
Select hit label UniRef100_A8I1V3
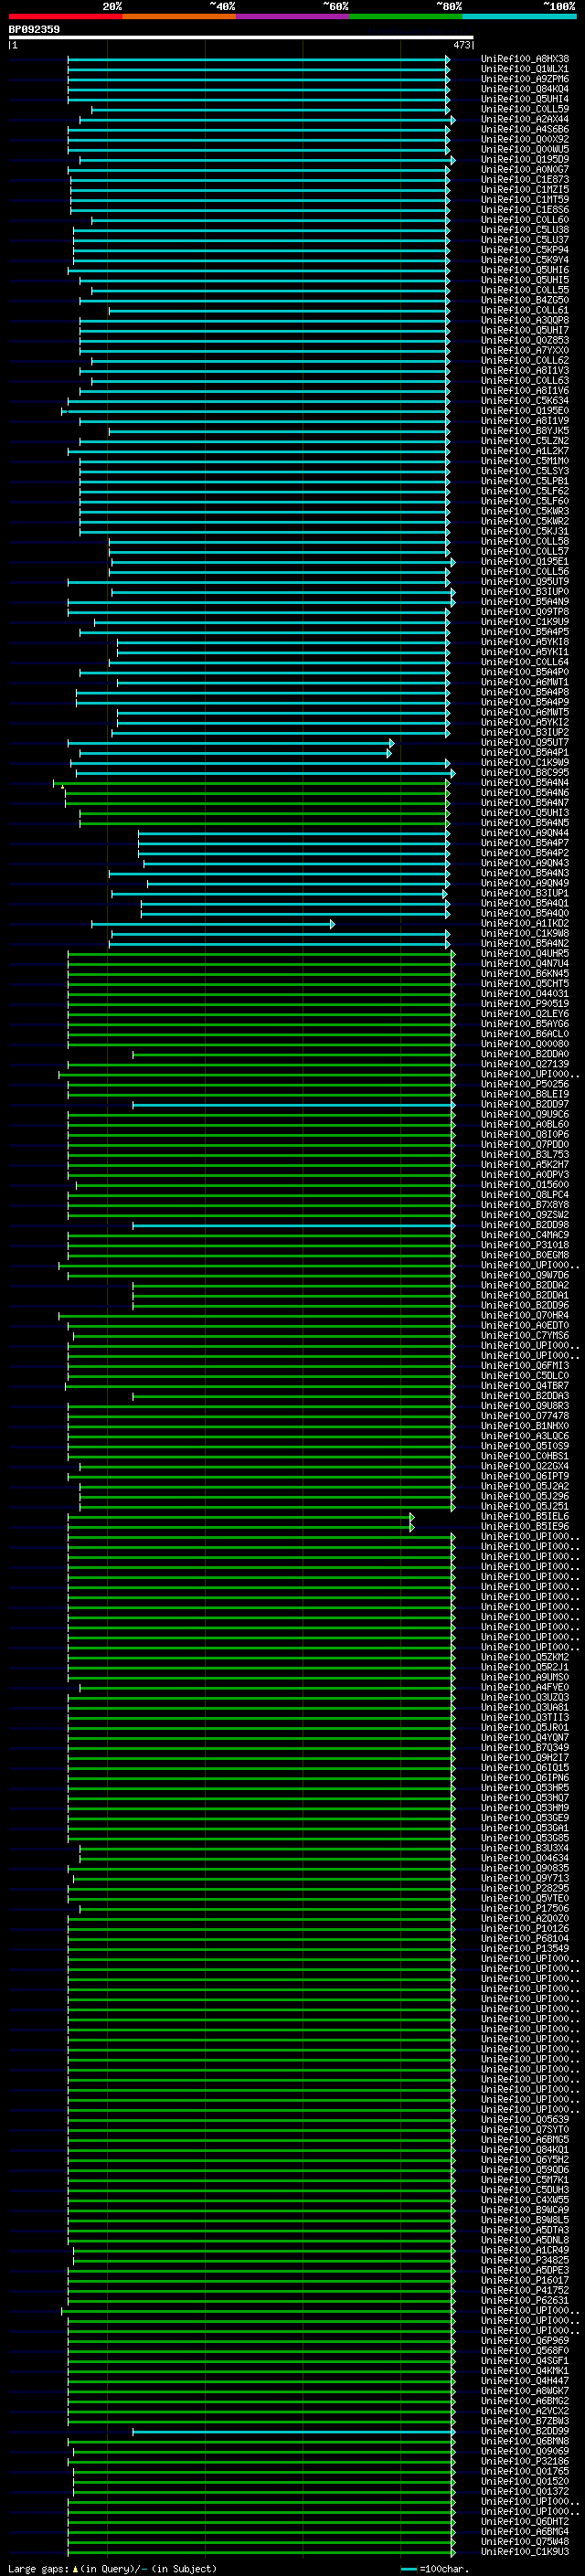tap(525, 371)
